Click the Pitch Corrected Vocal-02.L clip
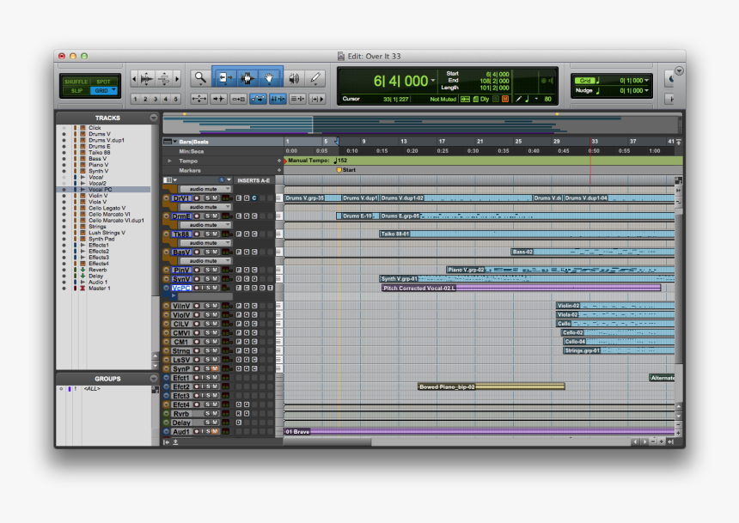This screenshot has width=739, height=523. (x=521, y=288)
